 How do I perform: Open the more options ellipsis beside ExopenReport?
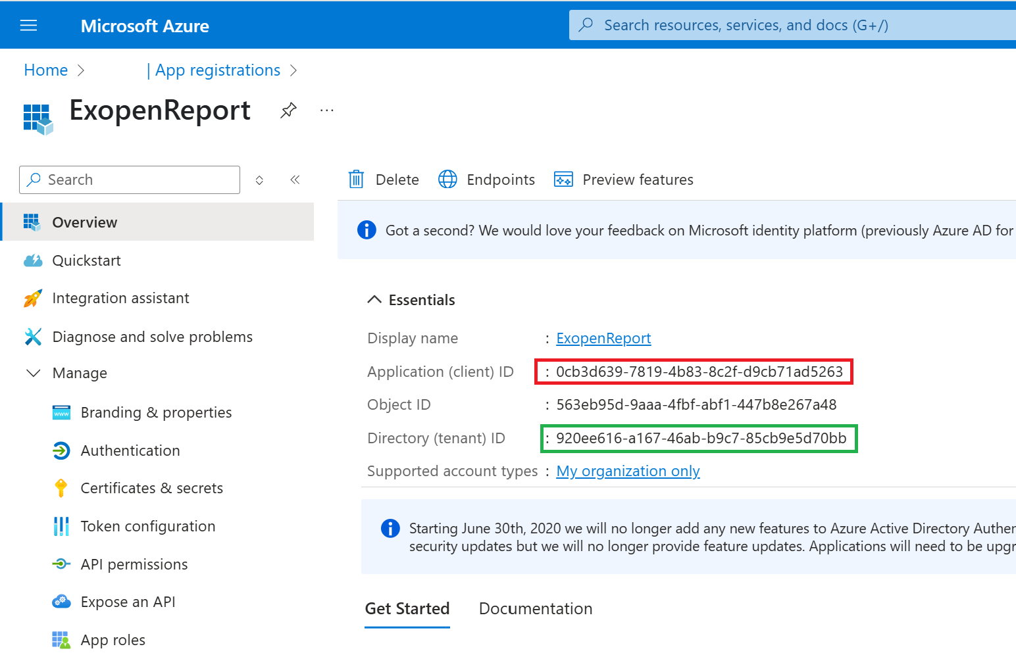coord(326,110)
